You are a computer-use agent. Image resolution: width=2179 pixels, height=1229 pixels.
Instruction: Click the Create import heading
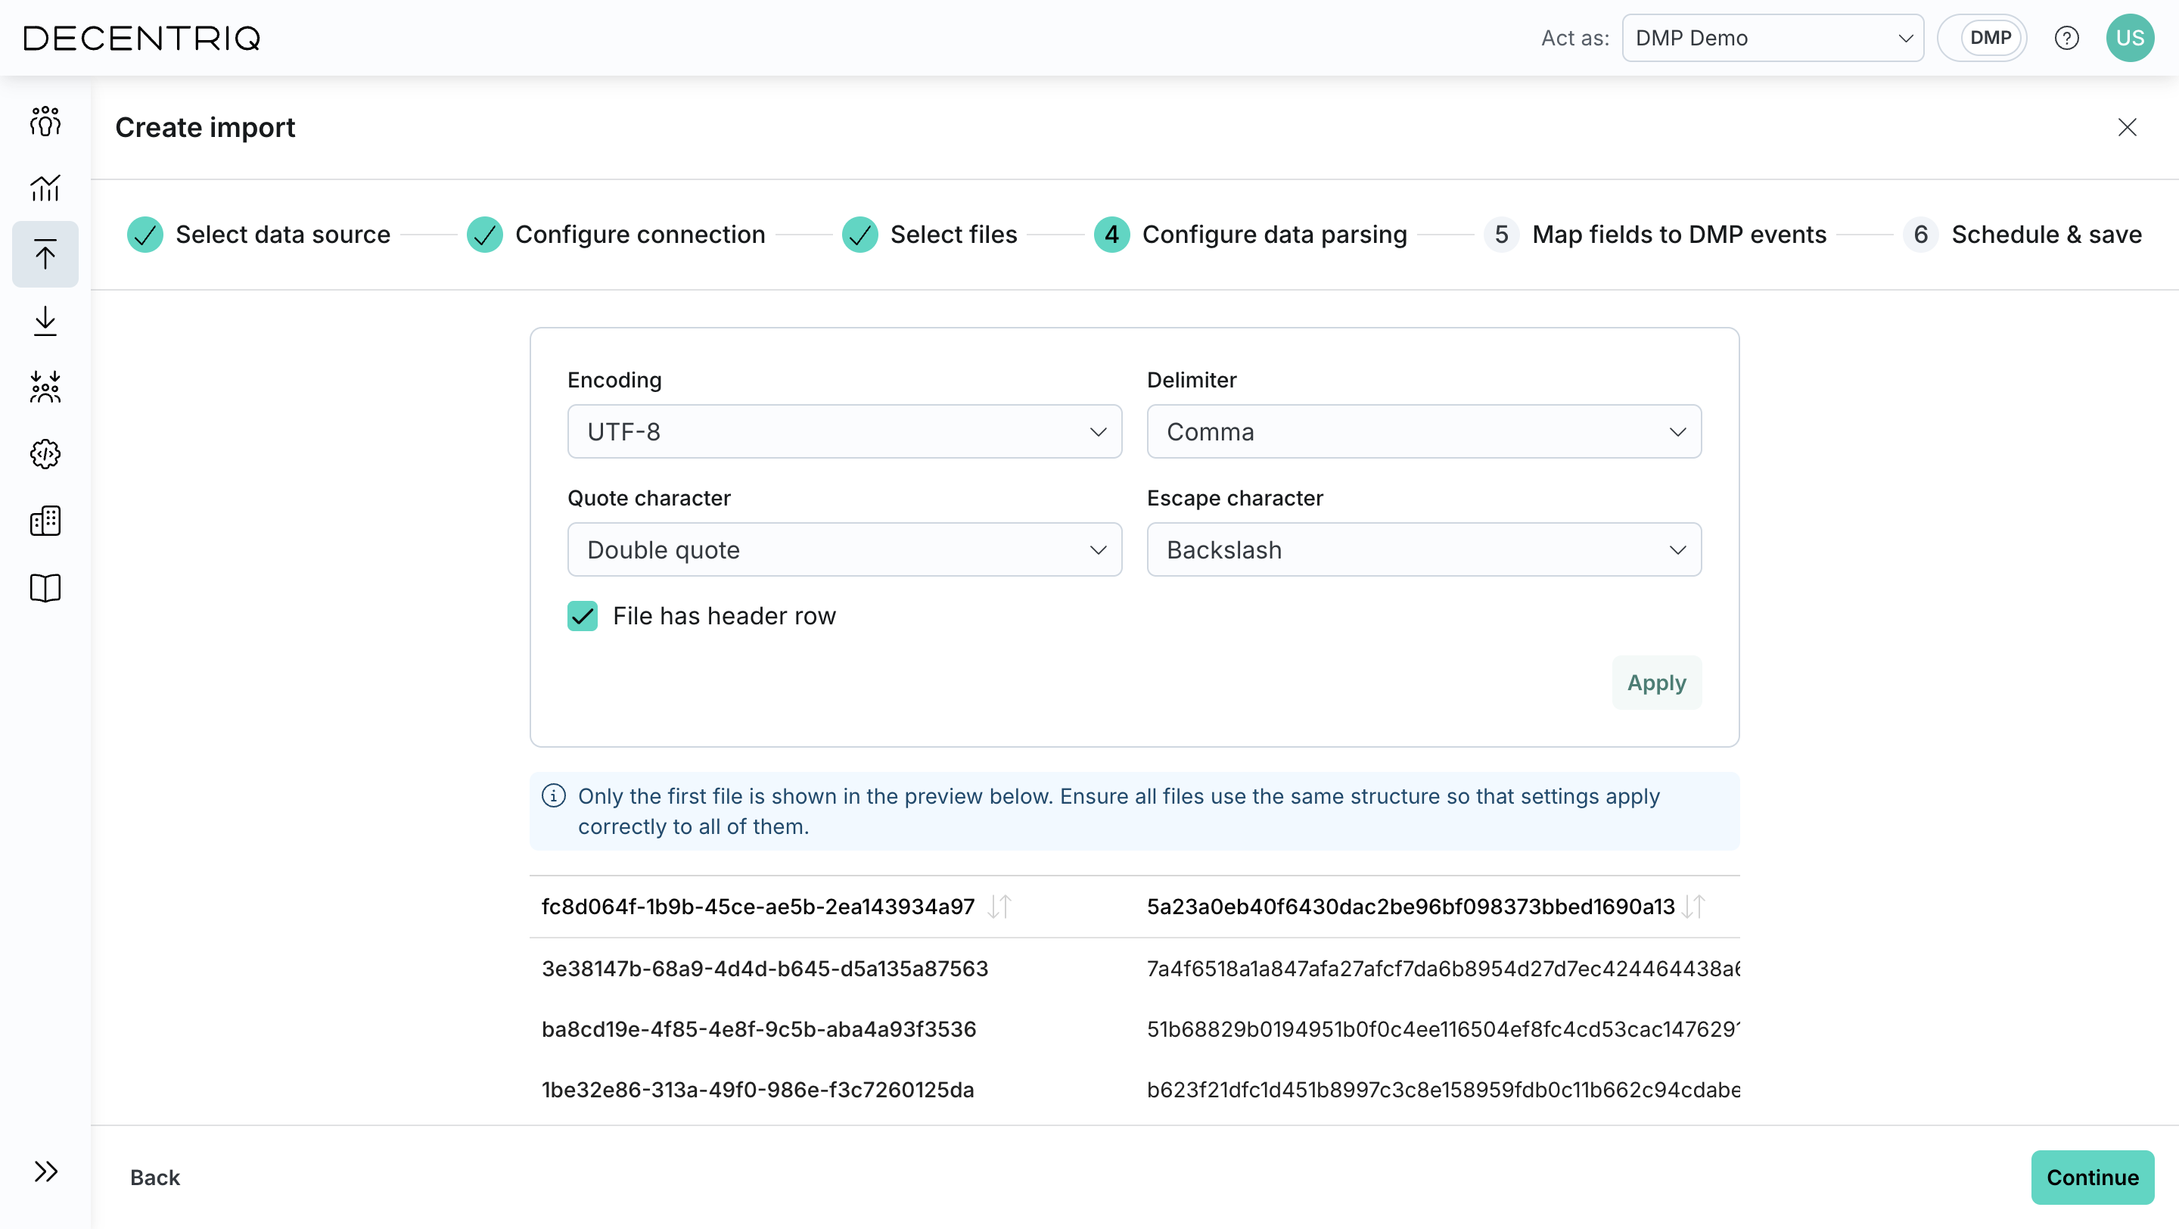click(x=205, y=127)
